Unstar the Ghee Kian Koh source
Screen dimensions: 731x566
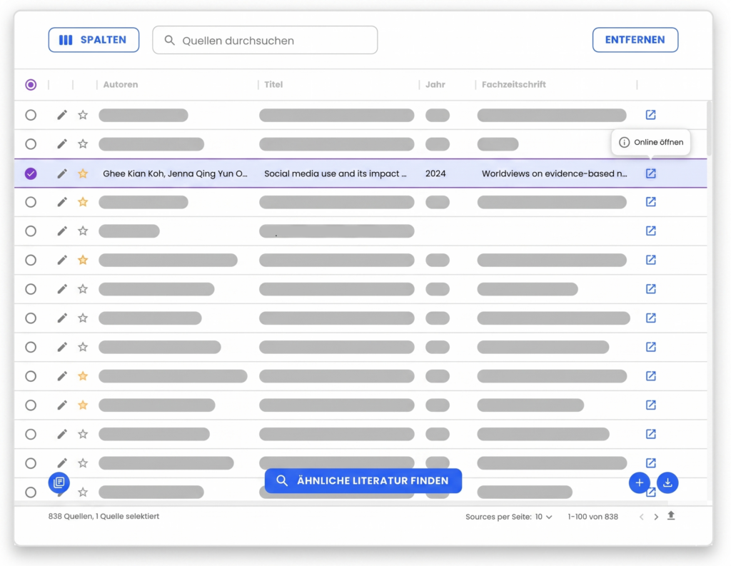click(x=83, y=173)
